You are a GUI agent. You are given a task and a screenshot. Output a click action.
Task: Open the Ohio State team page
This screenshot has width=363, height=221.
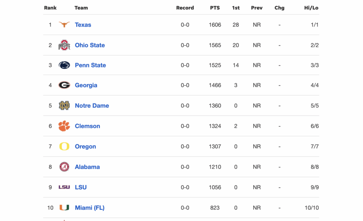pyautogui.click(x=90, y=45)
